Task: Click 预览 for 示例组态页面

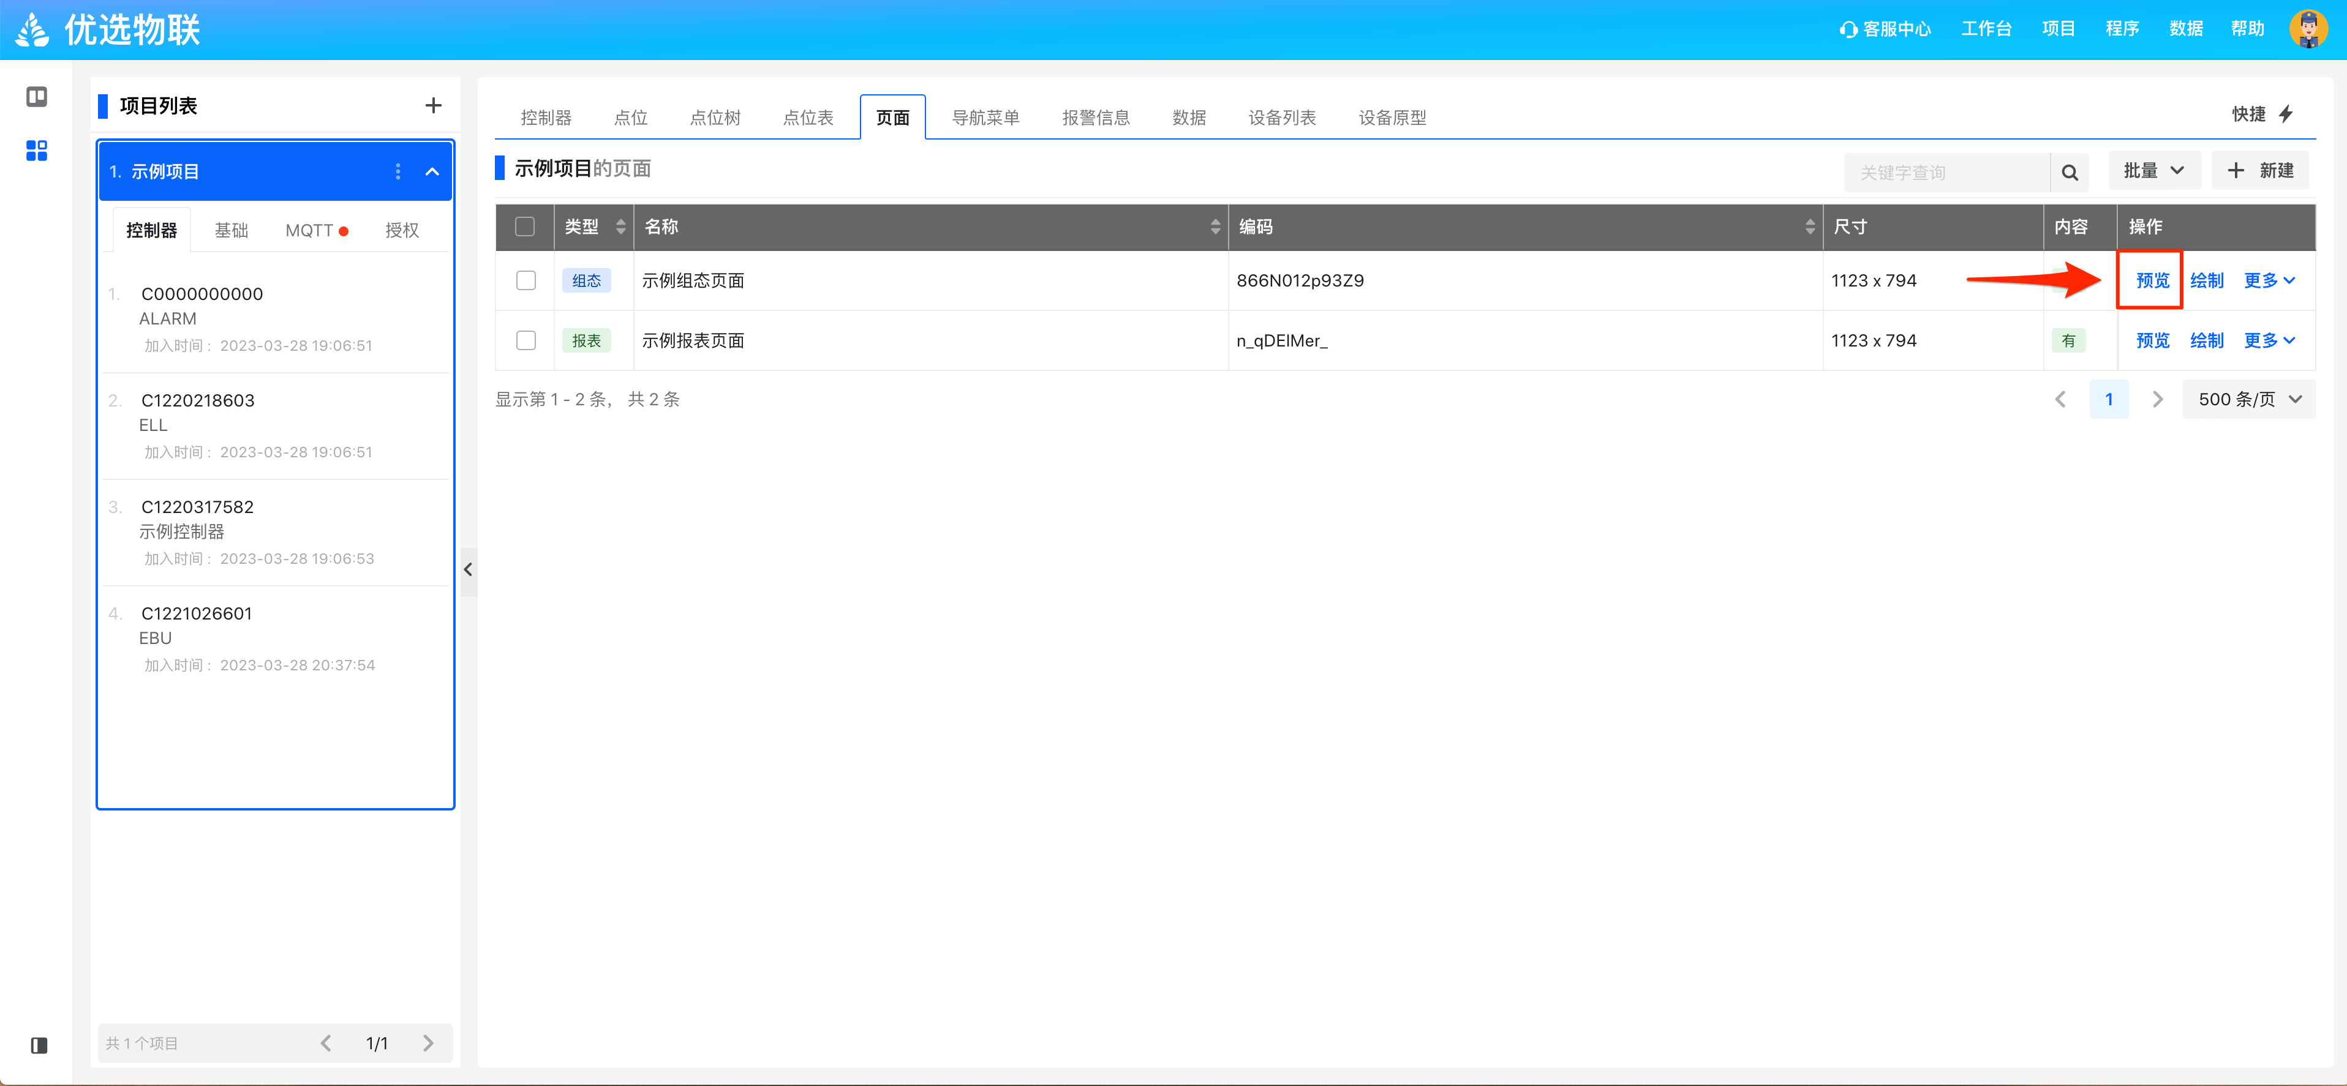Action: coord(2153,280)
